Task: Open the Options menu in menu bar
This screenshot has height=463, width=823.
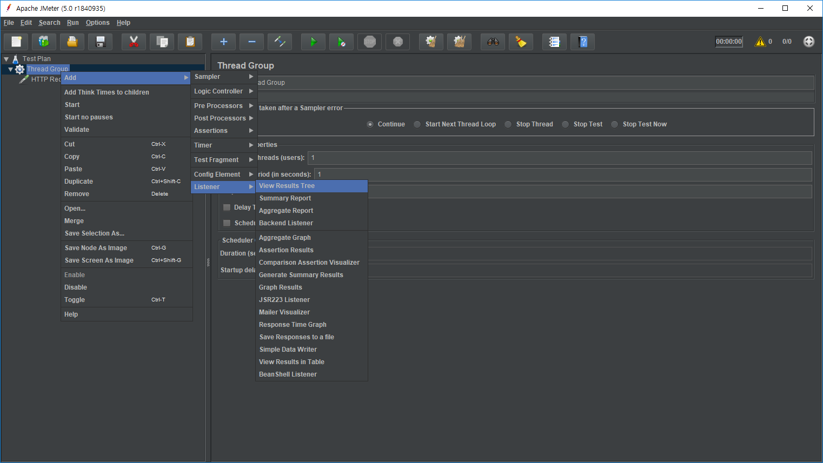Action: [97, 23]
